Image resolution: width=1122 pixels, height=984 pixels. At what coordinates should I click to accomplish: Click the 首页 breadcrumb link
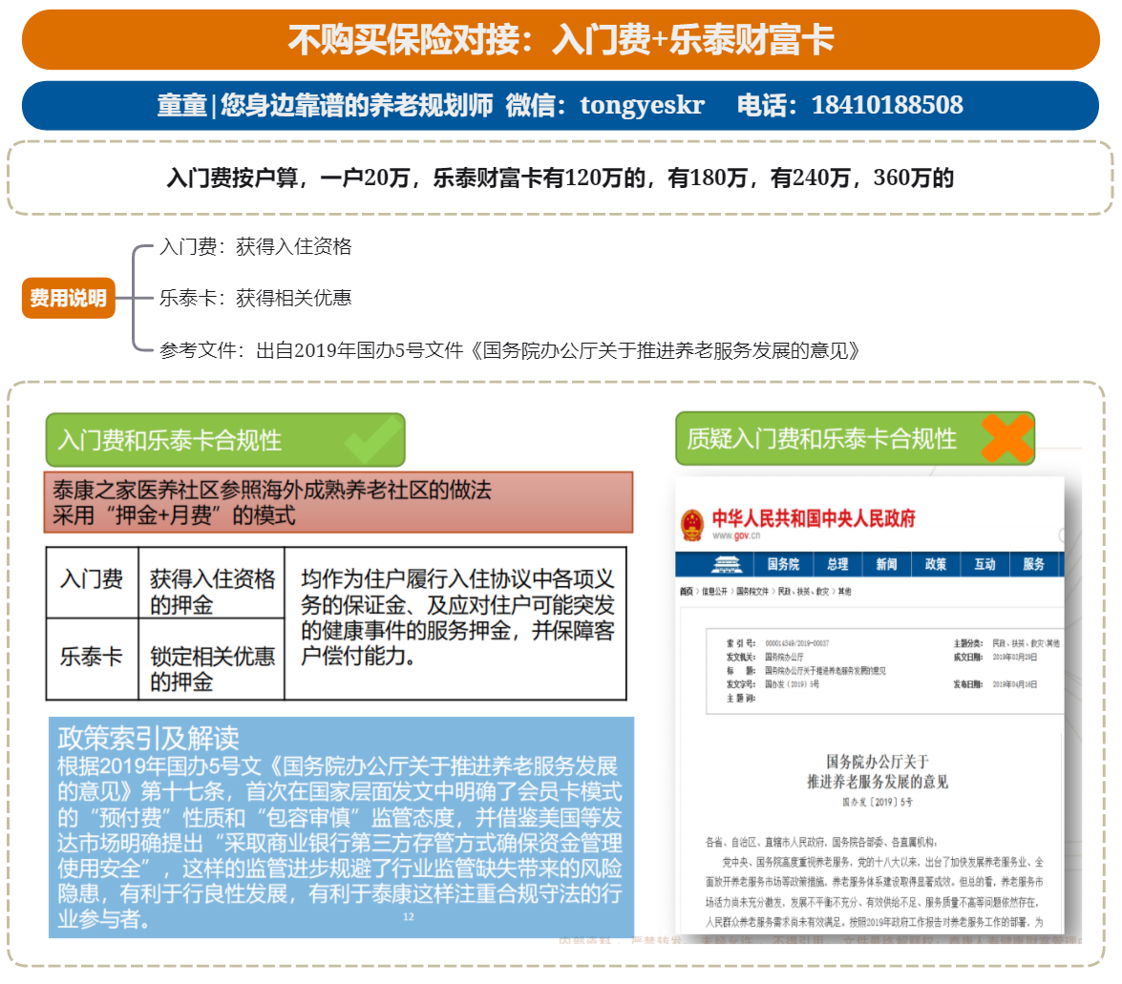point(687,592)
